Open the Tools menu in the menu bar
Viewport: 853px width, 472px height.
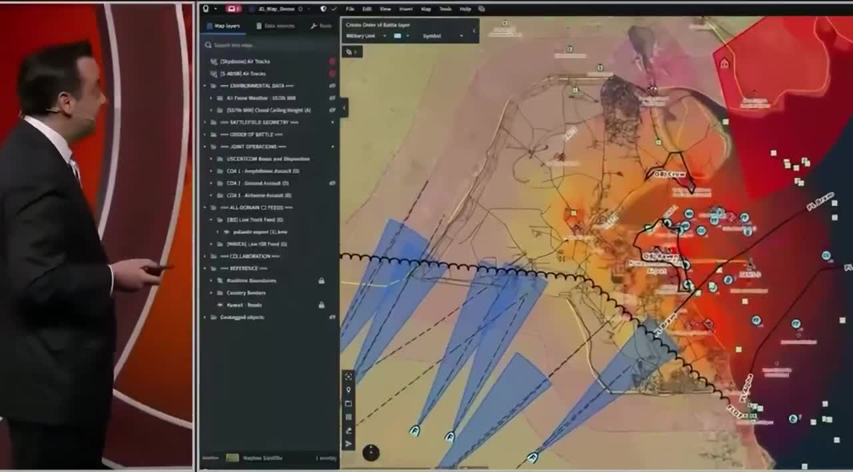(x=445, y=9)
